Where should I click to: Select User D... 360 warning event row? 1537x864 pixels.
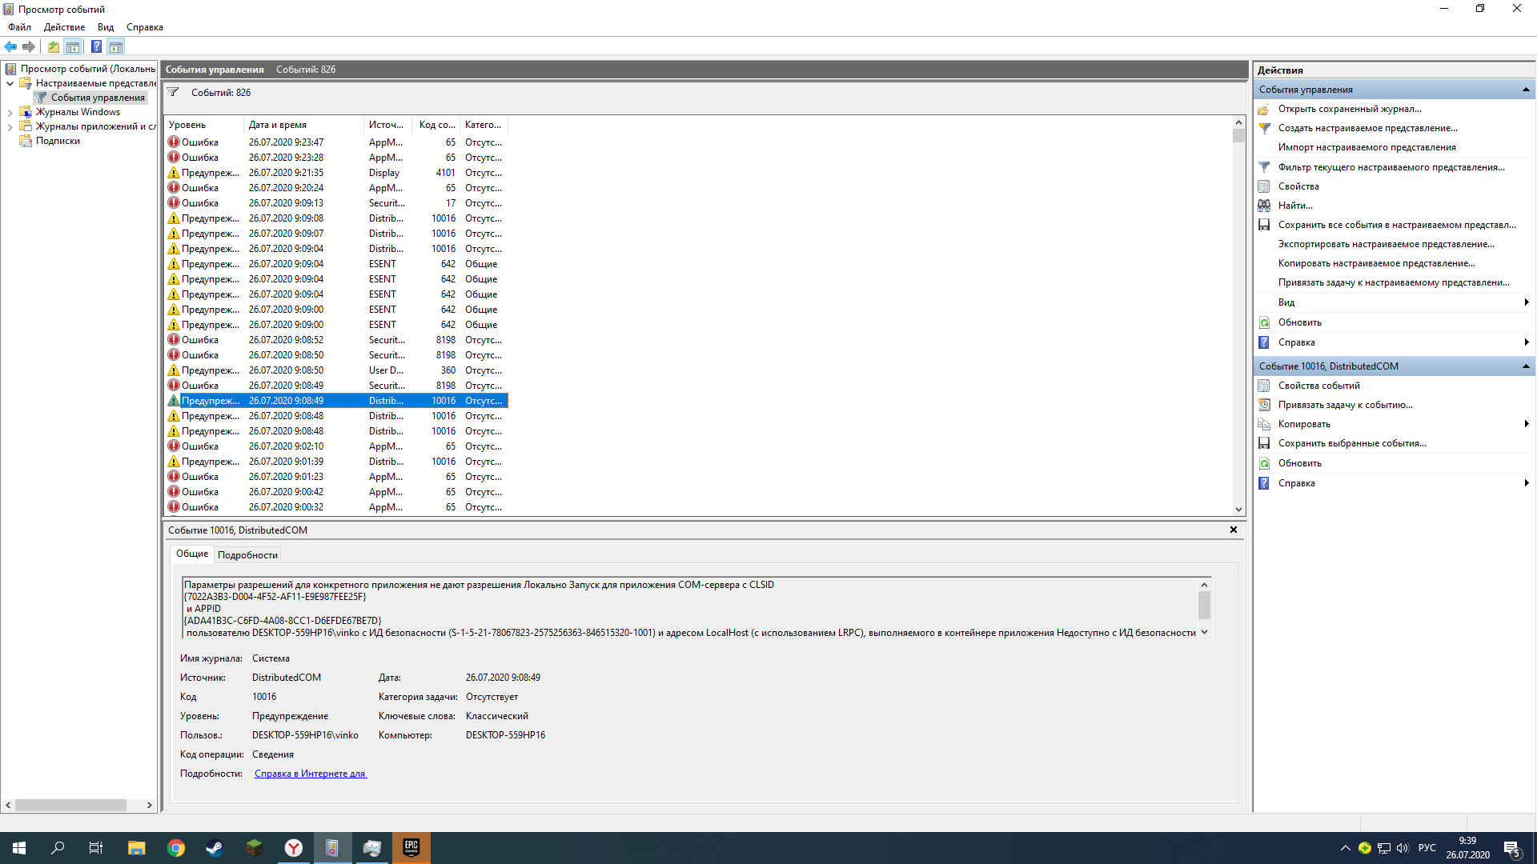335,370
